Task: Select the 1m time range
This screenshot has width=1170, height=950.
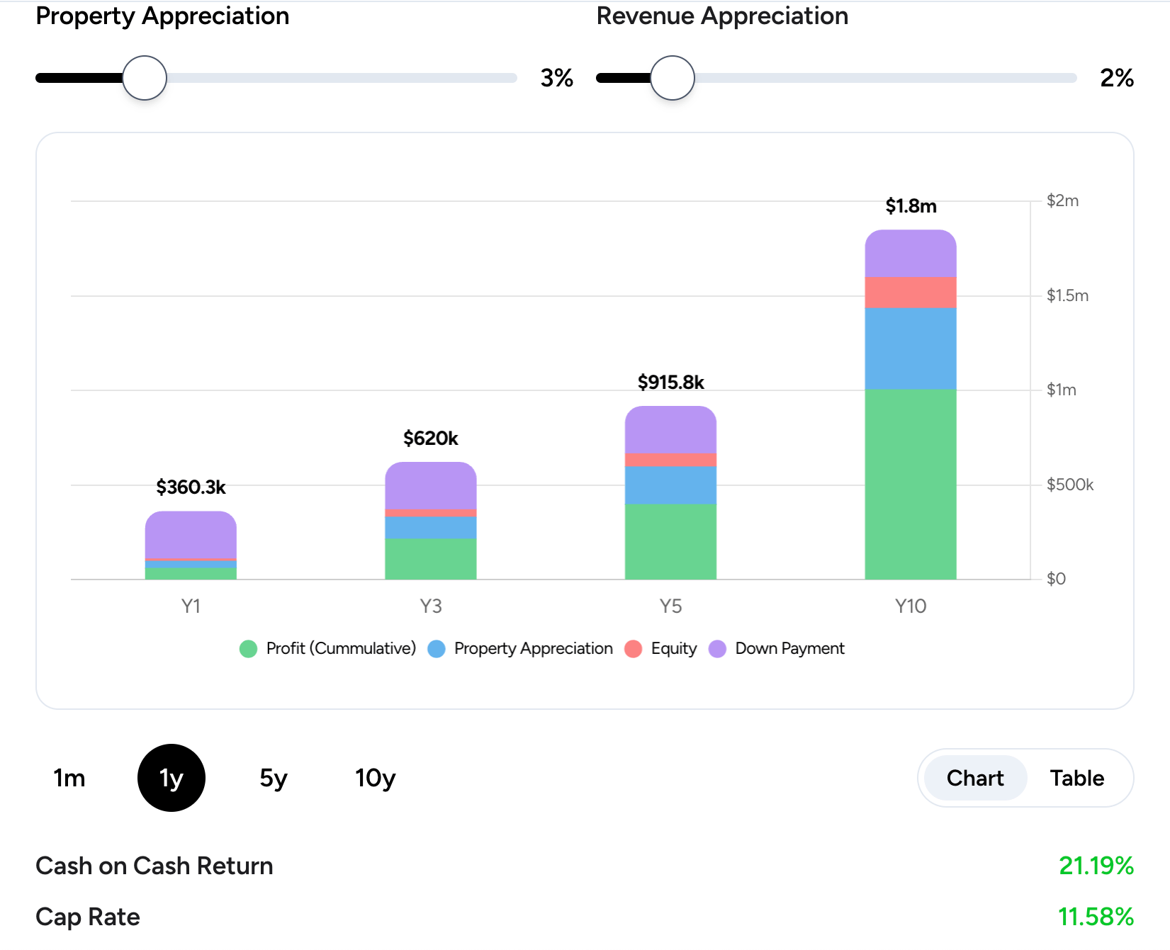Action: coord(69,778)
